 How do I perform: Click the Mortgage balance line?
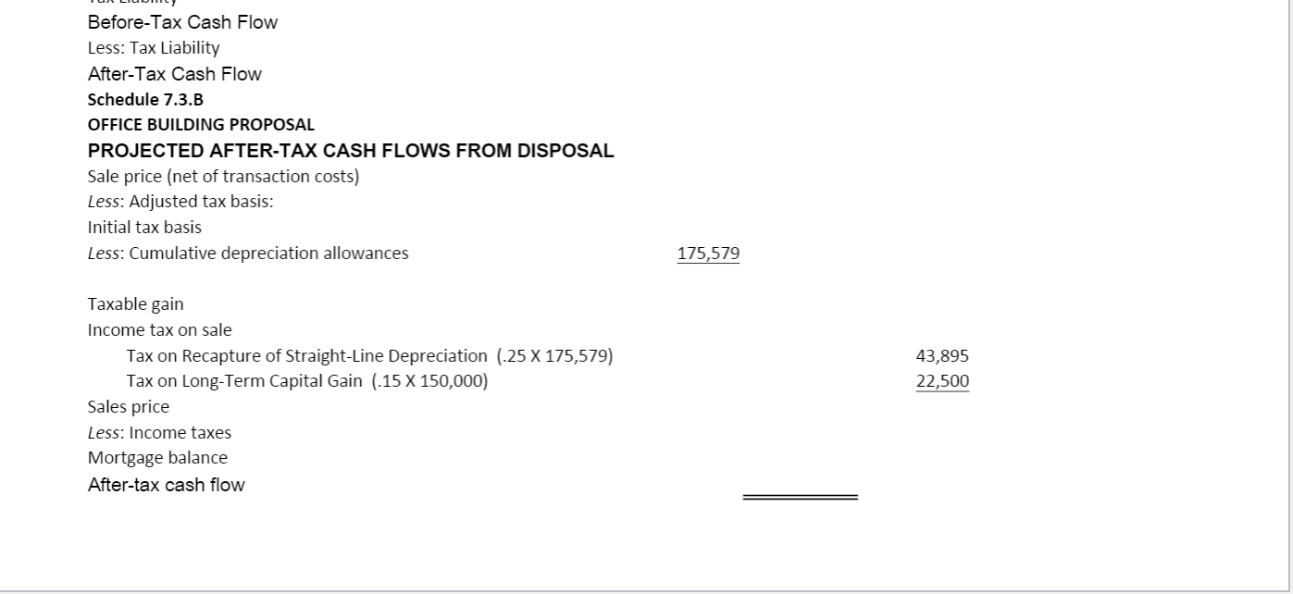pos(157,457)
